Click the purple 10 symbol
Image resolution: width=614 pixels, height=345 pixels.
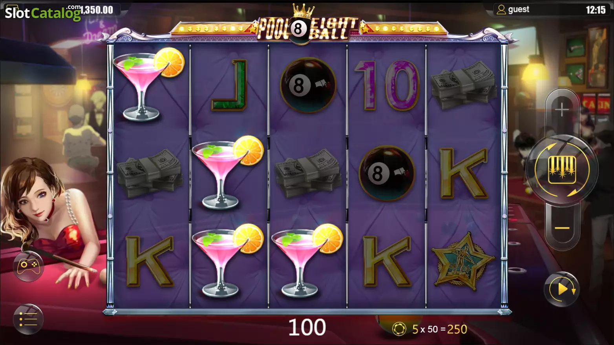(387, 85)
